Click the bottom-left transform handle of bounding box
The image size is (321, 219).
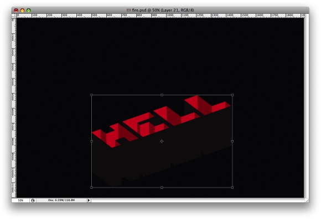91,188
